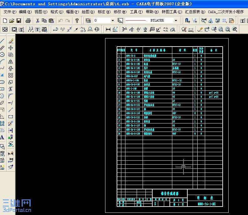
Task: Select the Hatch fill tool
Action: (2, 123)
